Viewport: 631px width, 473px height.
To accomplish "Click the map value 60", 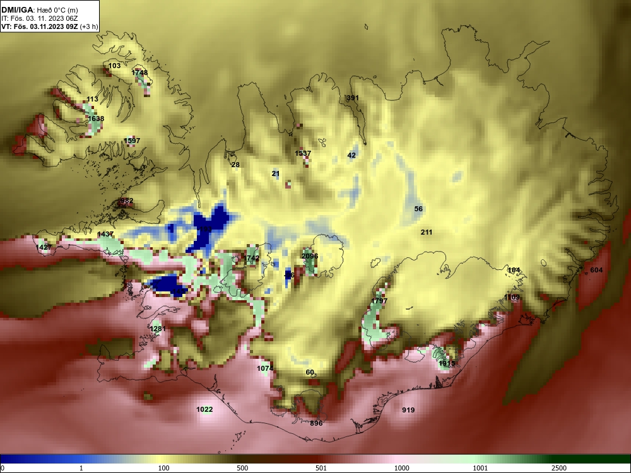I will tap(310, 373).
